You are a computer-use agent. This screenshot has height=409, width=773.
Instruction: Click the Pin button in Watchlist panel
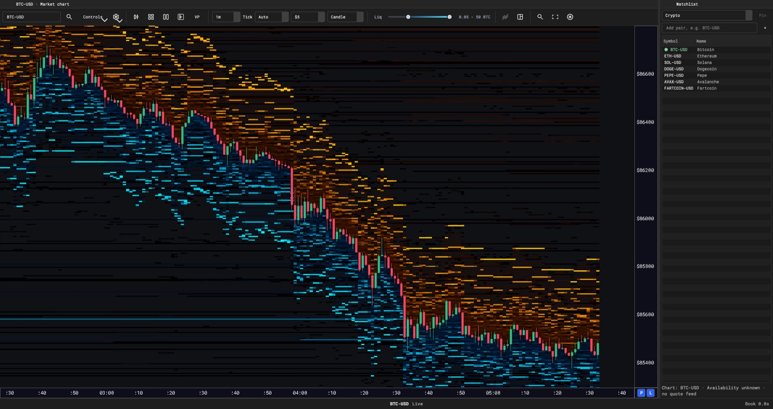click(762, 15)
